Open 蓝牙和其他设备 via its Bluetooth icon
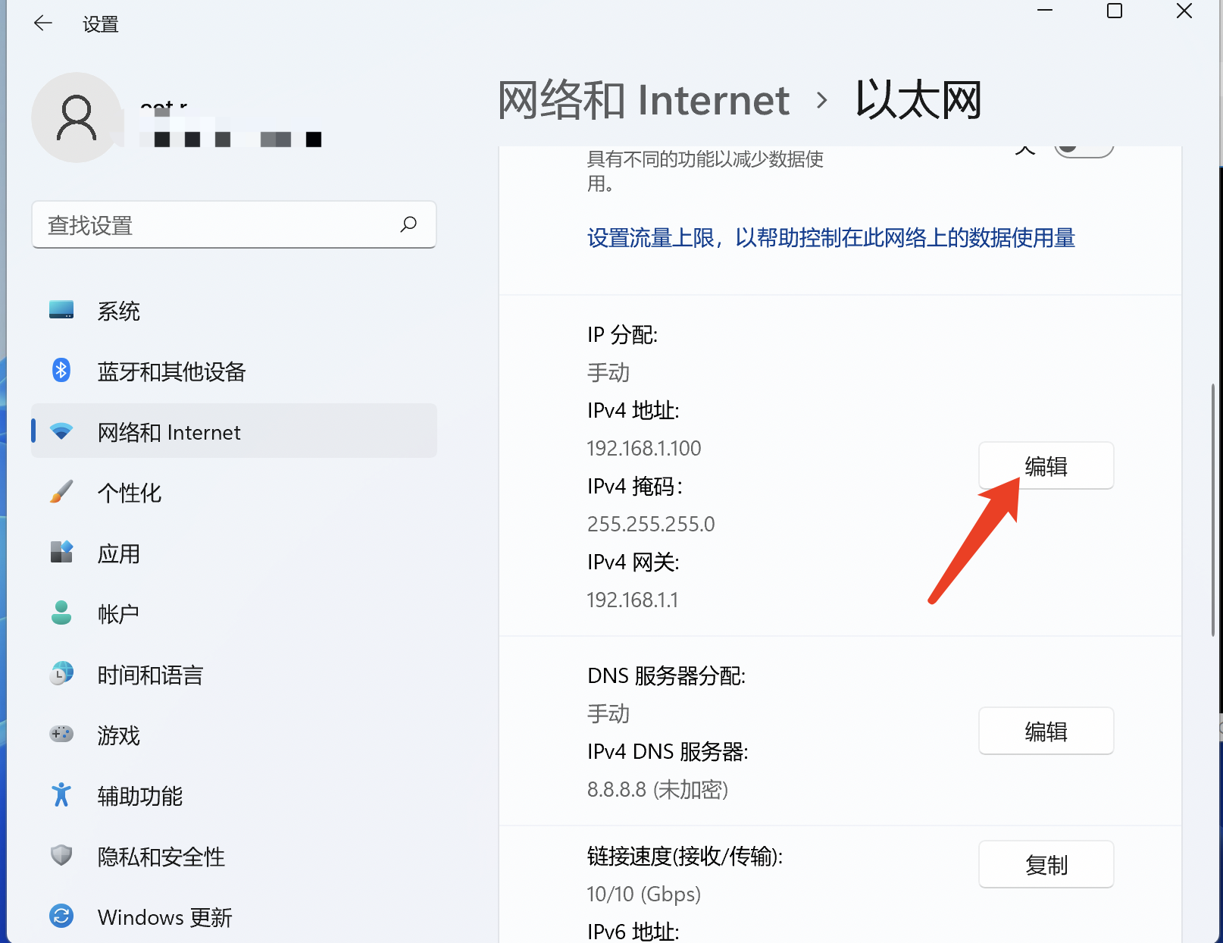This screenshot has width=1223, height=943. point(61,370)
